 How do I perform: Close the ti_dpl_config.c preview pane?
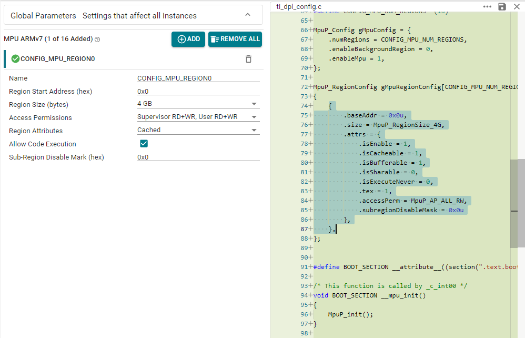(x=516, y=6)
